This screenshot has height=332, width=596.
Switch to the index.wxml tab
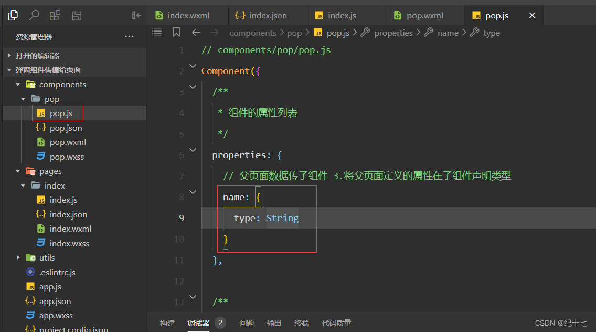[x=183, y=16]
